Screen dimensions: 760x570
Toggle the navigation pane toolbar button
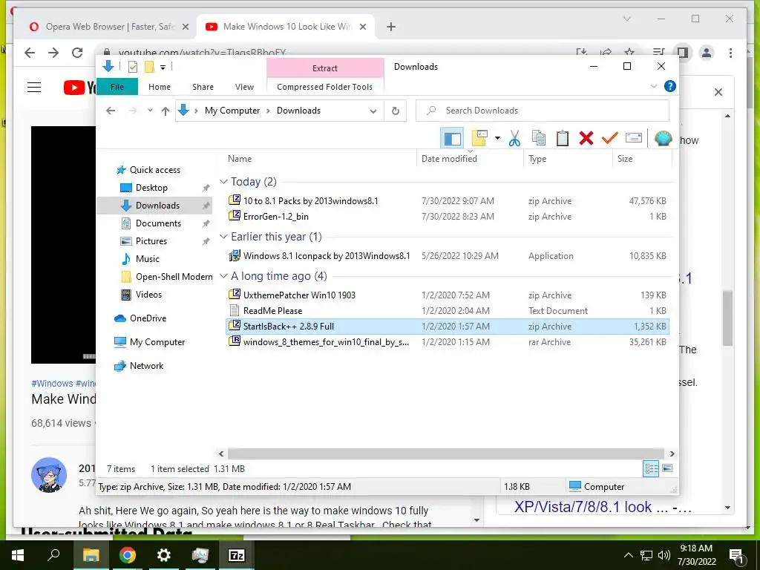pos(452,139)
